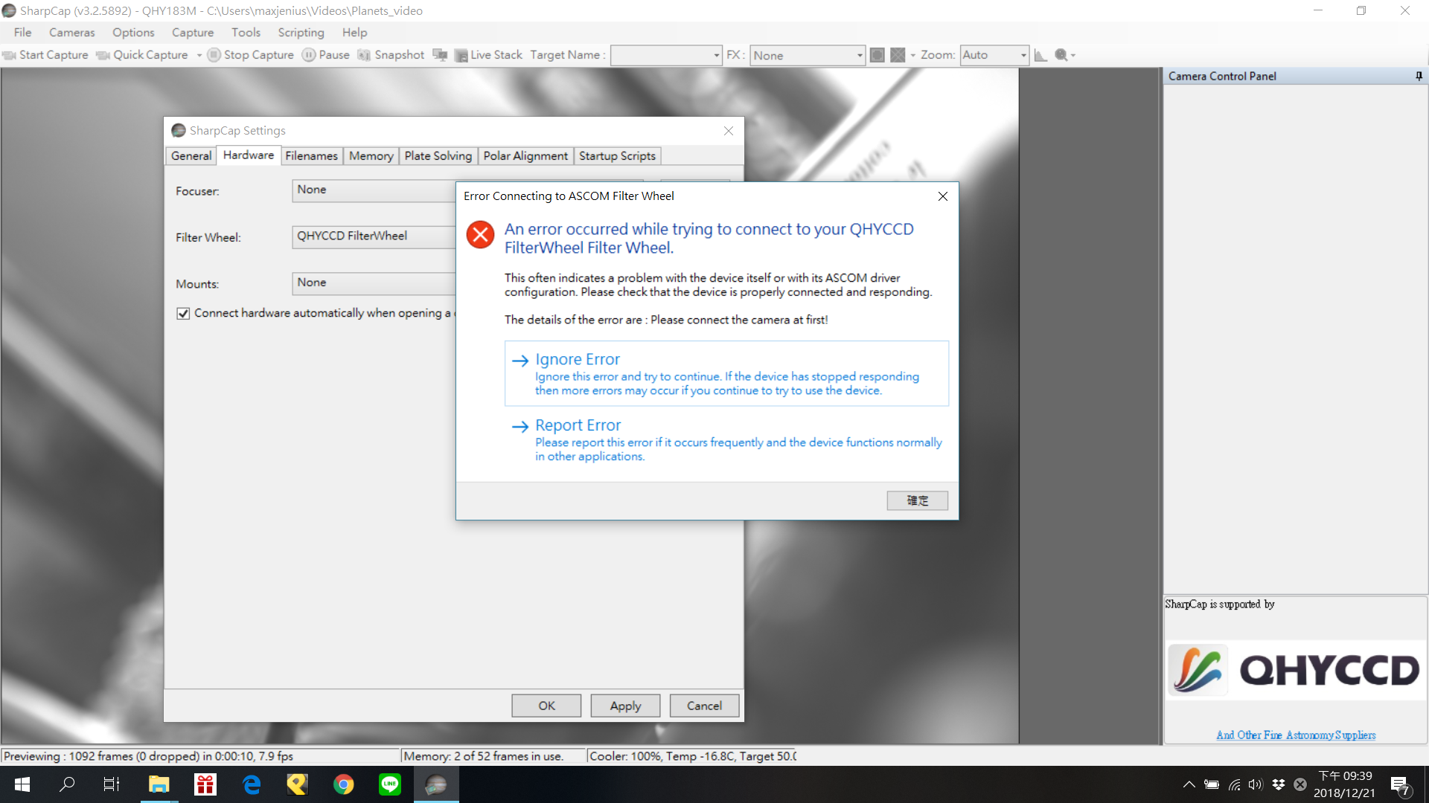The height and width of the screenshot is (803, 1429).
Task: Launch Microsoft Edge from the taskbar
Action: pyautogui.click(x=252, y=784)
